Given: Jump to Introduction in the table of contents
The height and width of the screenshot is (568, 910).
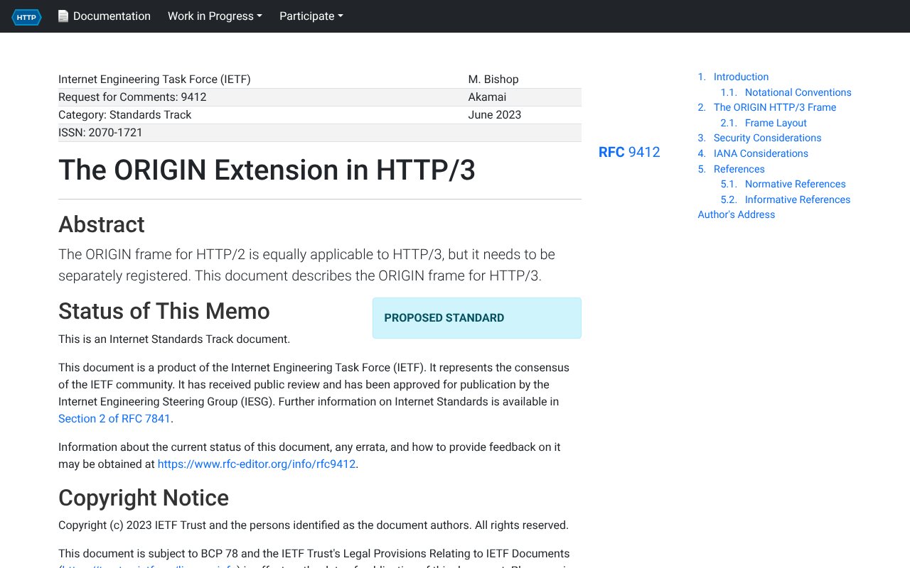Looking at the screenshot, I should pos(741,77).
